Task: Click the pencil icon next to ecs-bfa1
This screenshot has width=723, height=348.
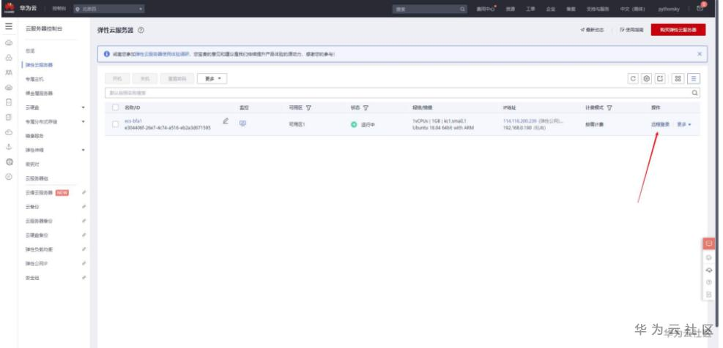Action: tap(226, 121)
